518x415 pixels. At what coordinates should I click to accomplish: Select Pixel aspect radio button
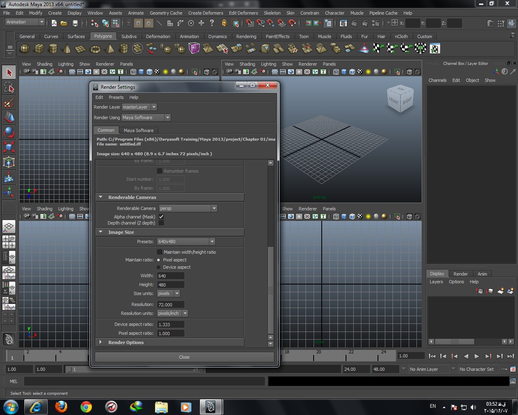click(158, 260)
